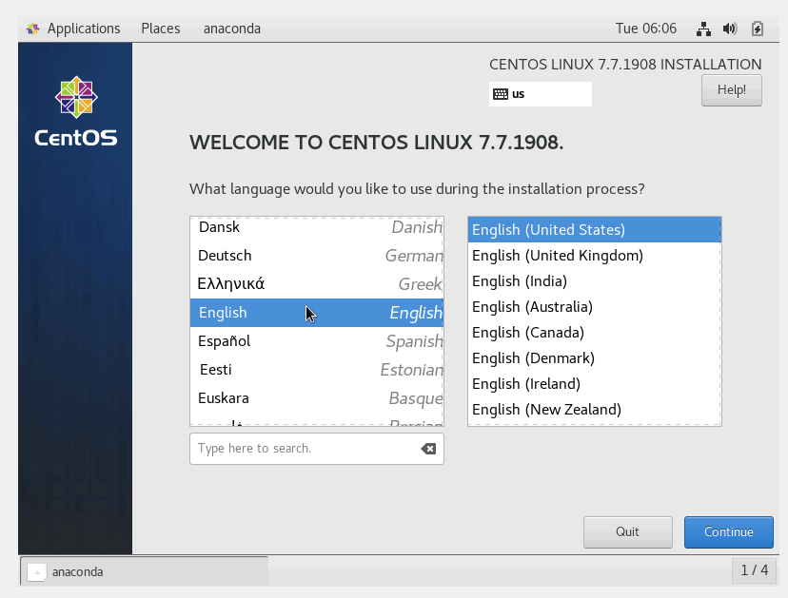Screen dimensions: 788x598
Task: Open the Help! button
Action: (731, 90)
